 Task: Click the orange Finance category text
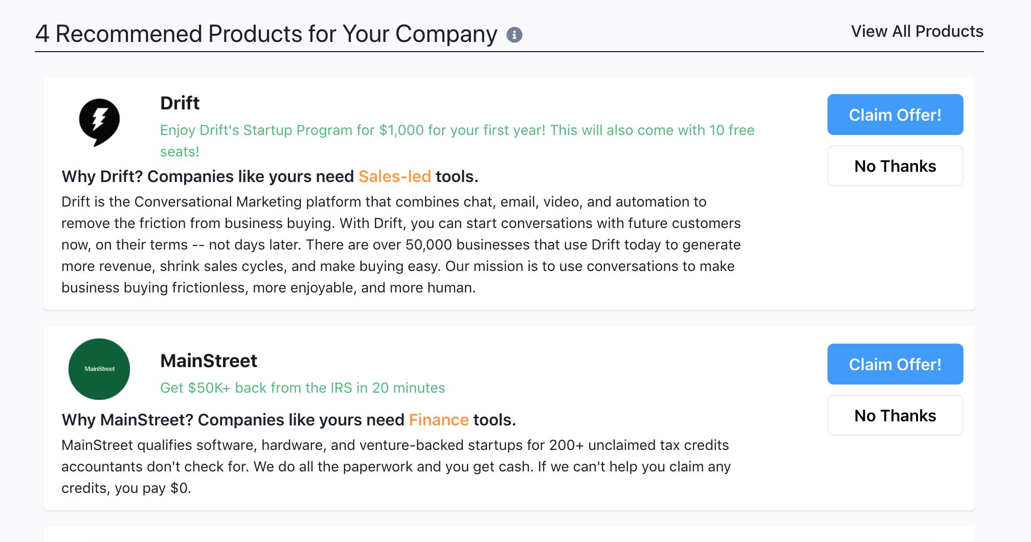(439, 420)
